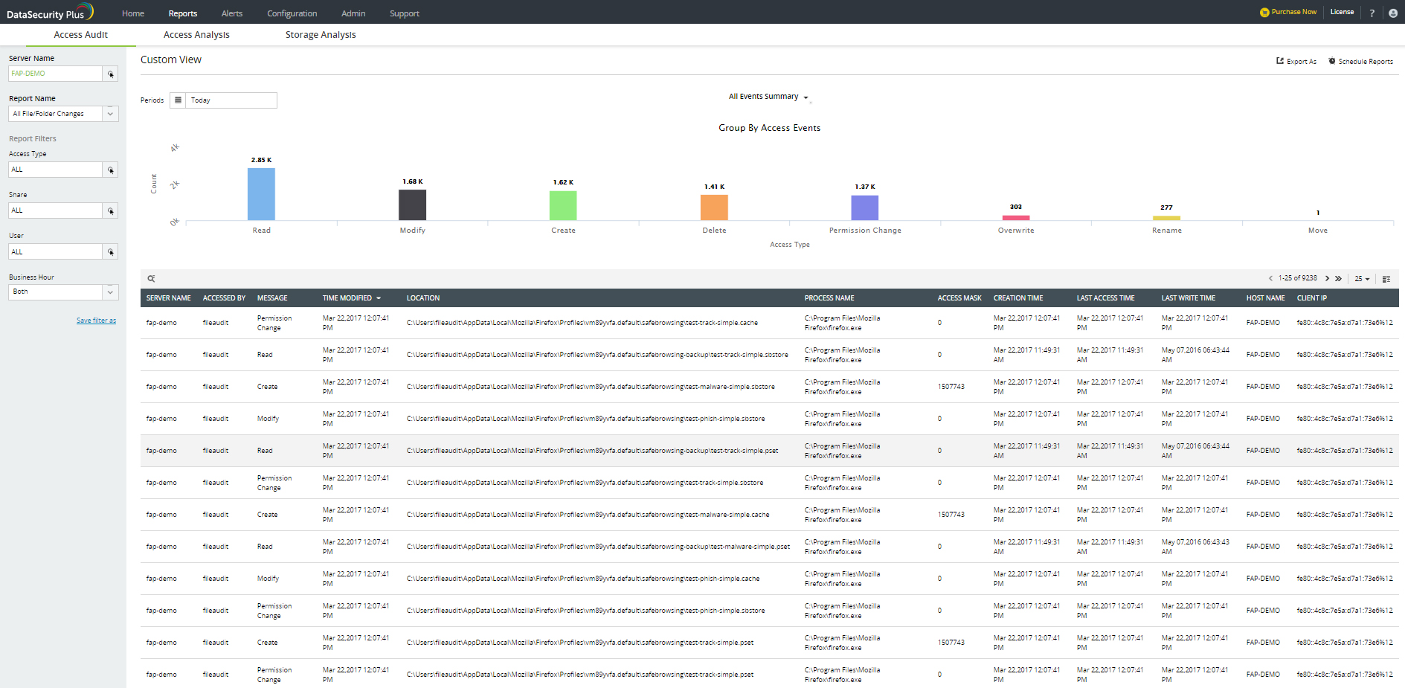The height and width of the screenshot is (688, 1405).
Task: Click the License link
Action: pos(1342,12)
